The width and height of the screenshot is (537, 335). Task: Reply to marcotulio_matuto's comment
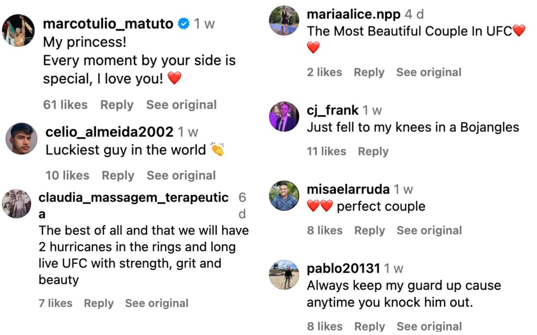pyautogui.click(x=117, y=105)
